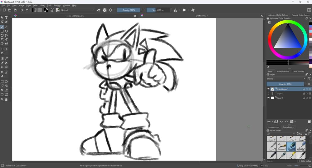Expand the layer blending mode dropdown

tap(286, 79)
